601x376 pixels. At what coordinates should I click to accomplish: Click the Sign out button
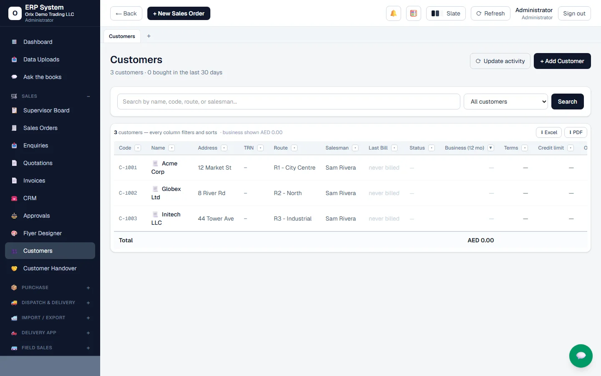pyautogui.click(x=574, y=13)
